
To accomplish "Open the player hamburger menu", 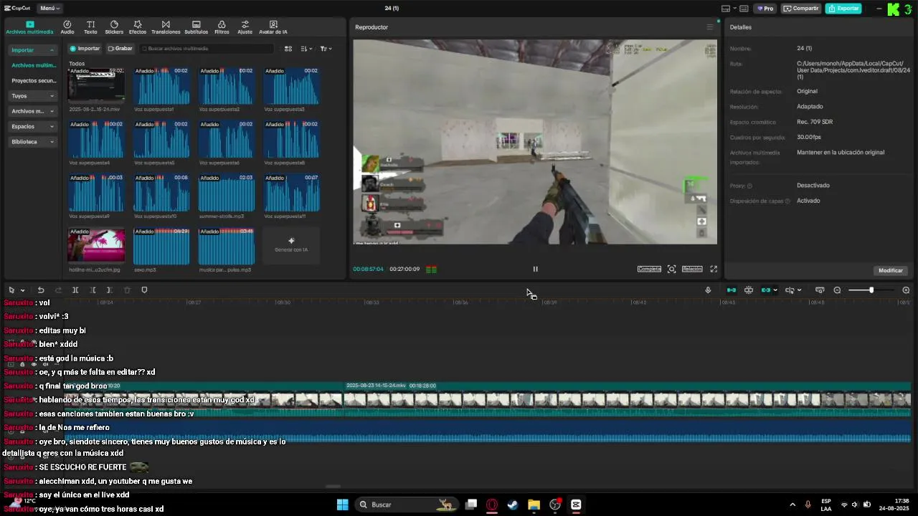I will 710,27.
